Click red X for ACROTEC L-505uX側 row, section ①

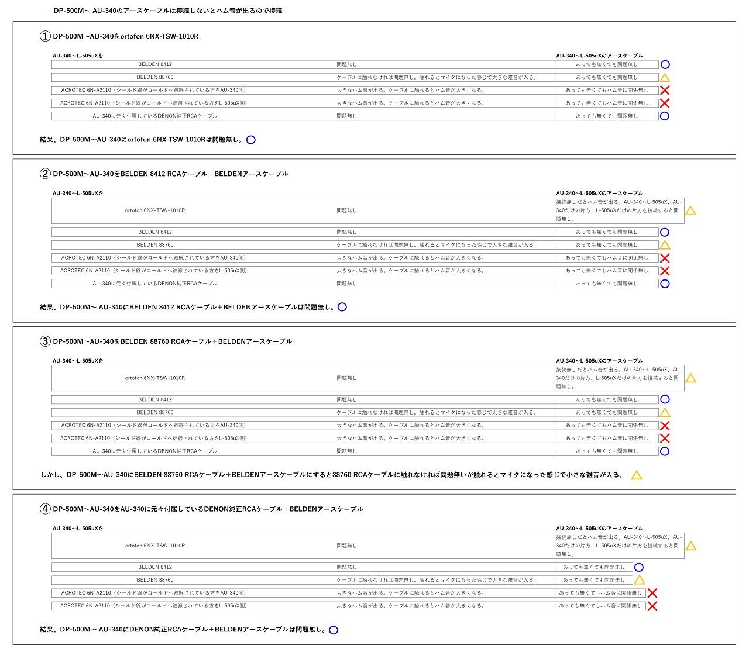[665, 103]
